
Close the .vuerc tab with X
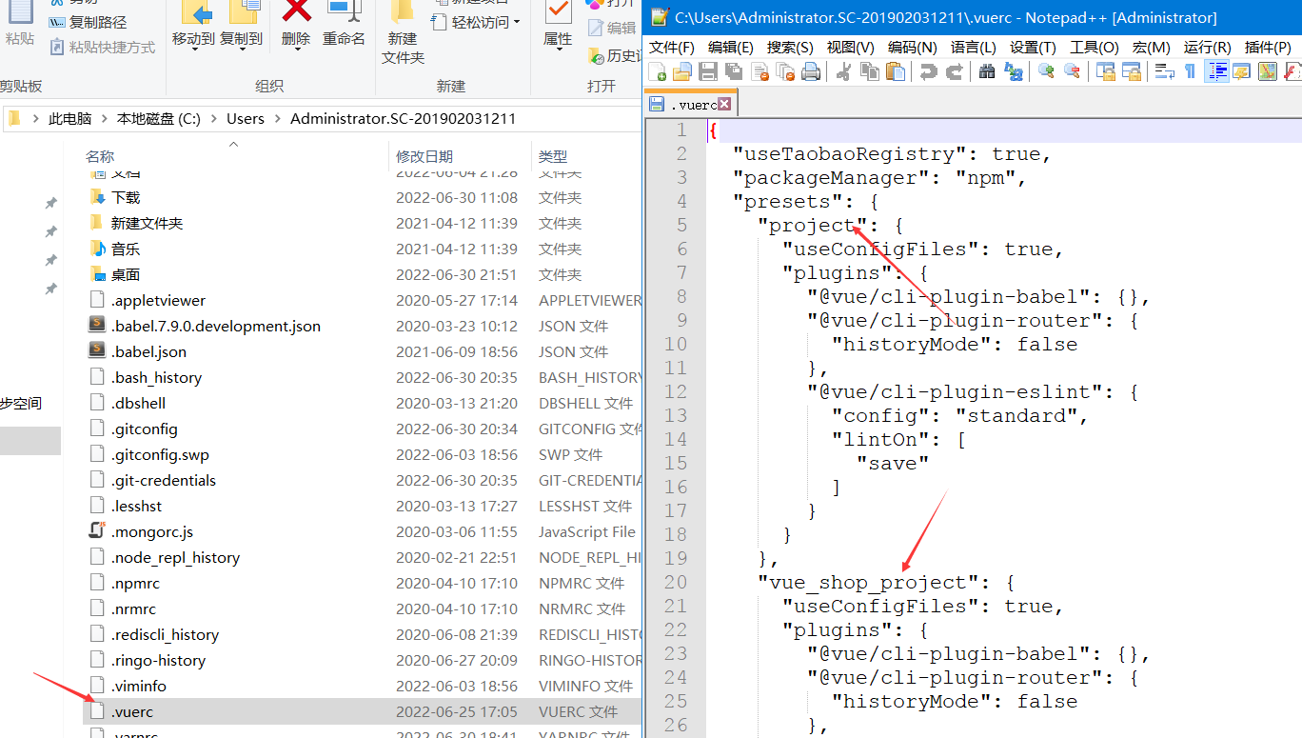click(x=724, y=104)
